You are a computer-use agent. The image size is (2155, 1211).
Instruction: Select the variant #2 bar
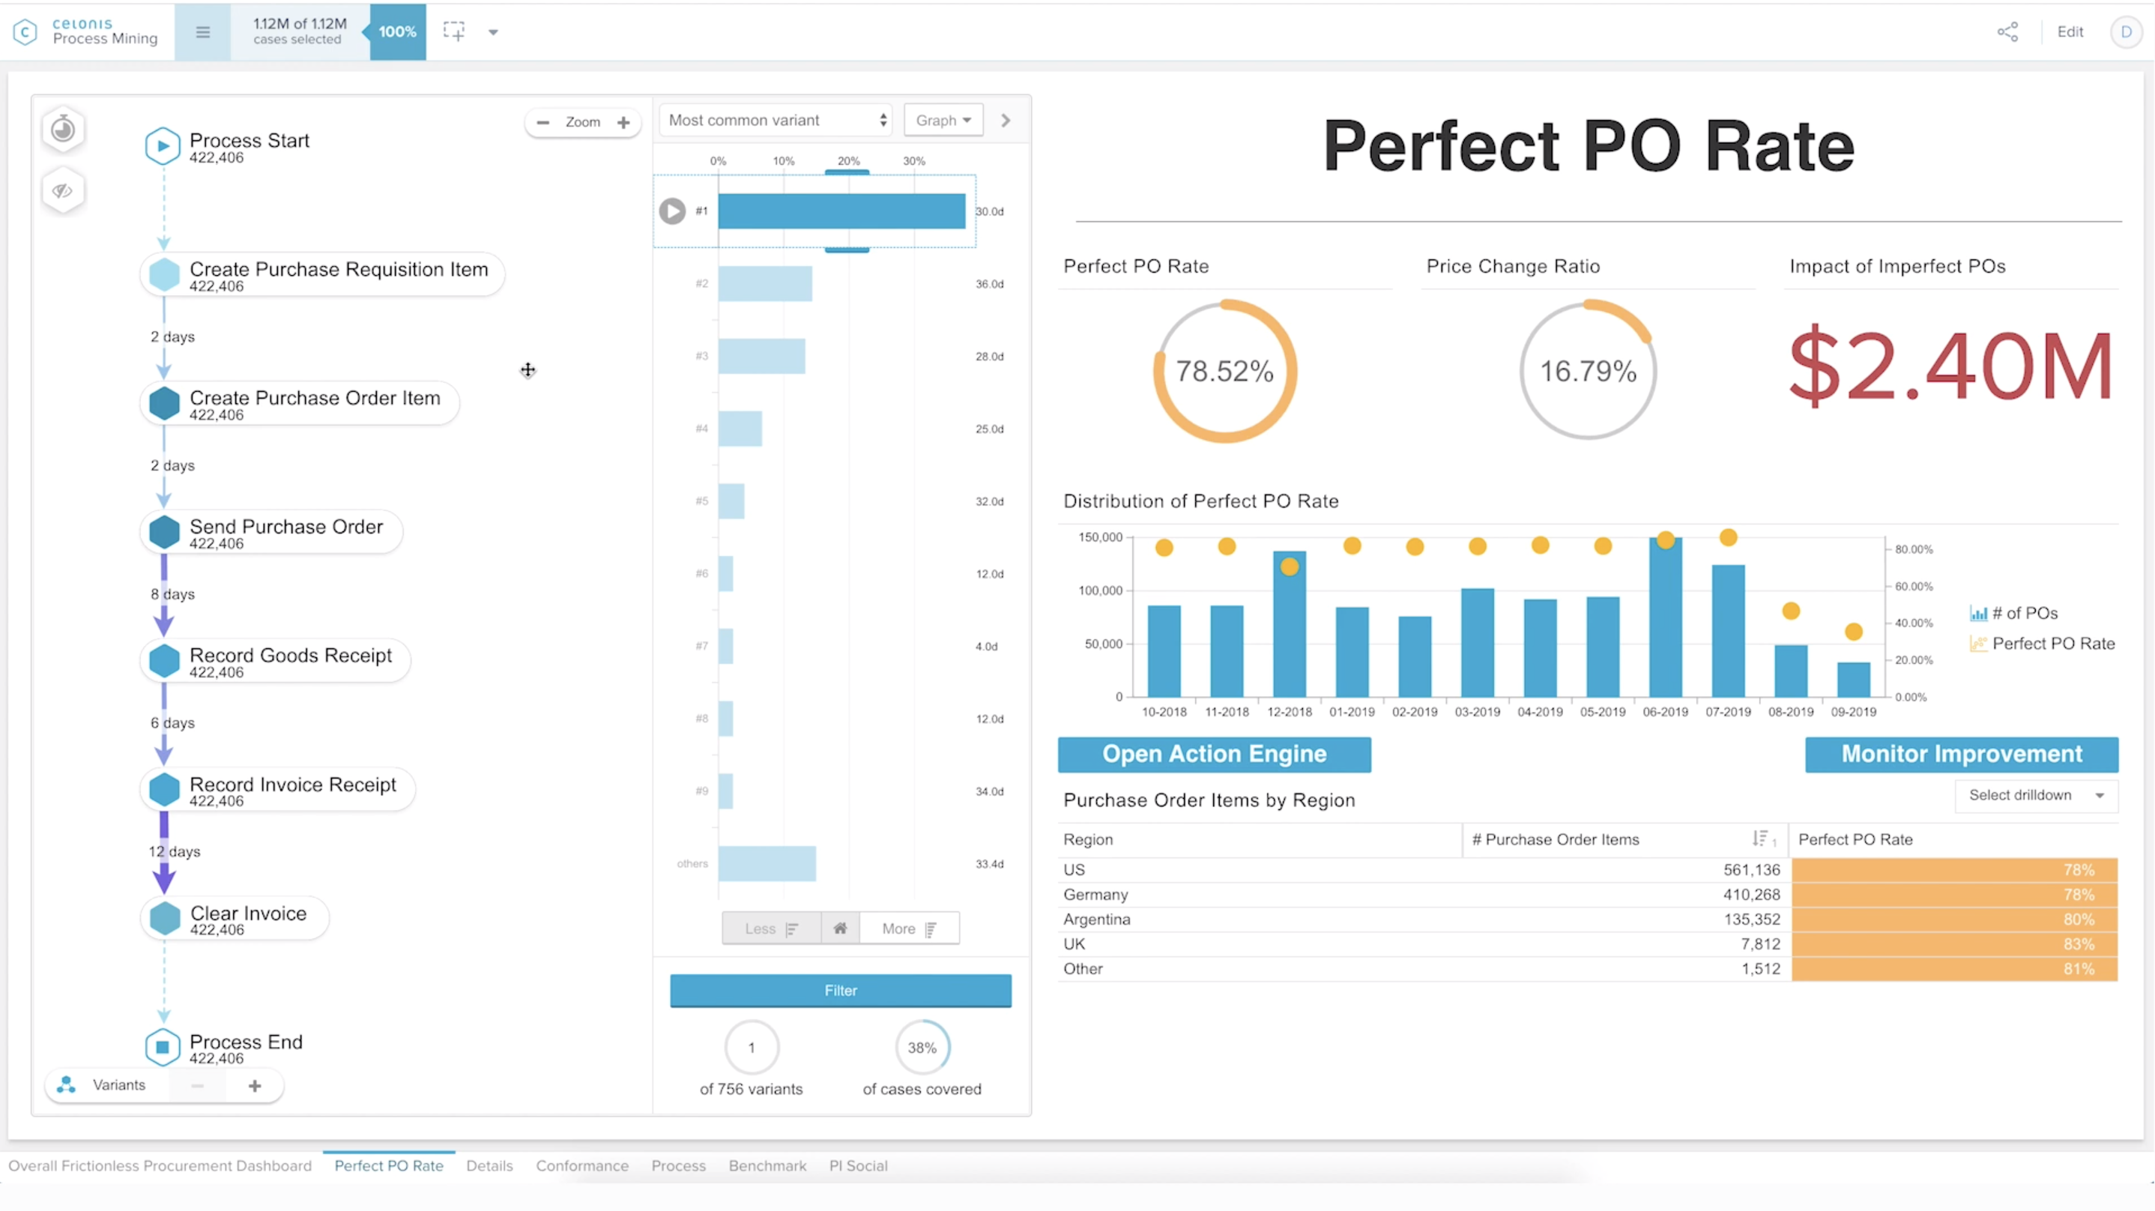[764, 284]
